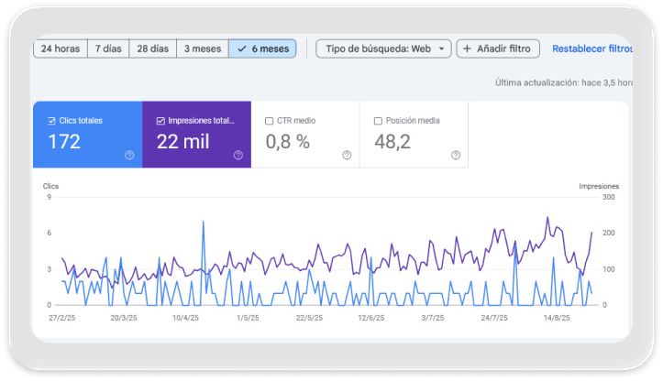
Task: Open help icon on Posición media card
Action: point(456,155)
